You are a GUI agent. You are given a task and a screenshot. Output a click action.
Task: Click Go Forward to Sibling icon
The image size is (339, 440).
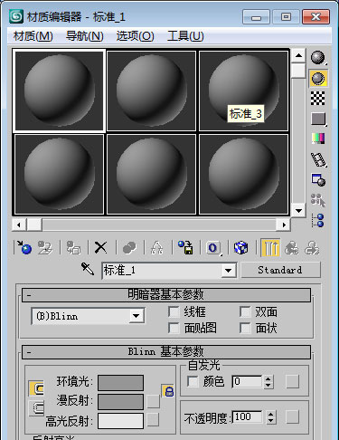point(312,248)
